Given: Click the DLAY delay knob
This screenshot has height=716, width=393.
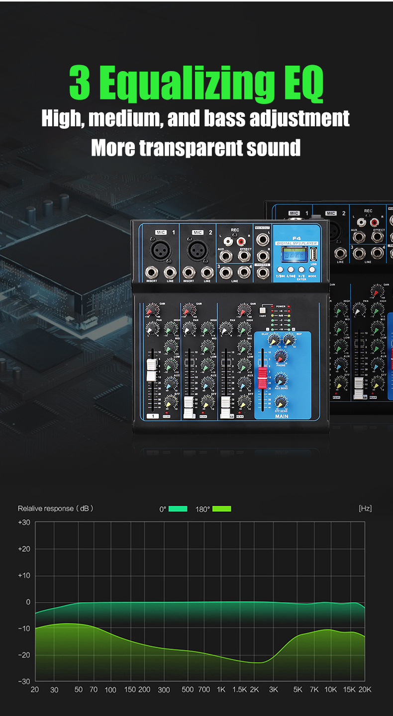Looking at the screenshot, I should 274,340.
